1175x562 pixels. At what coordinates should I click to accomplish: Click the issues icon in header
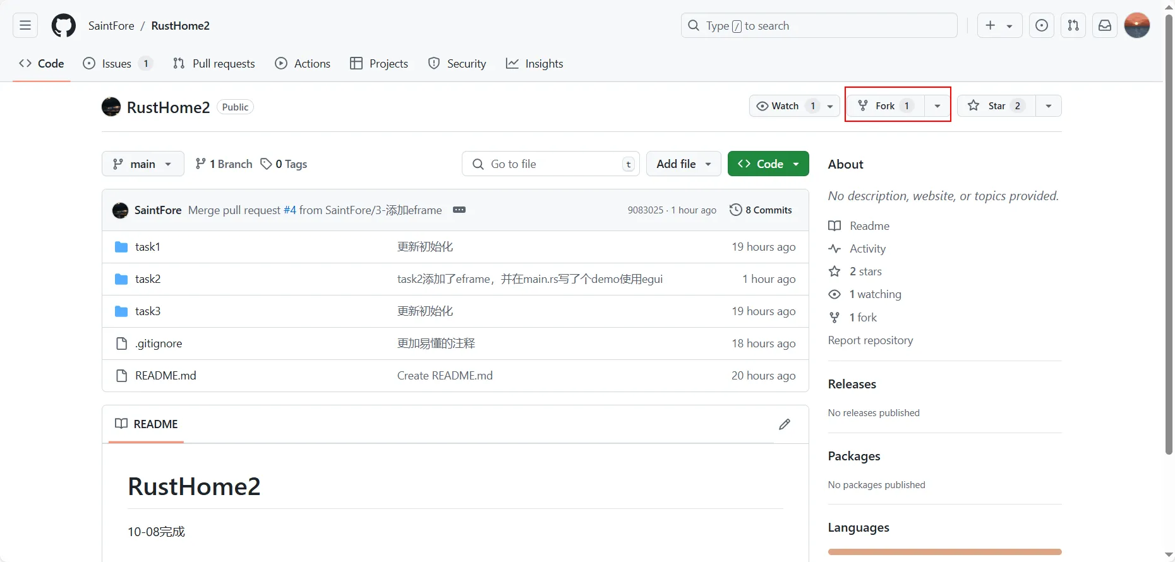point(1041,26)
